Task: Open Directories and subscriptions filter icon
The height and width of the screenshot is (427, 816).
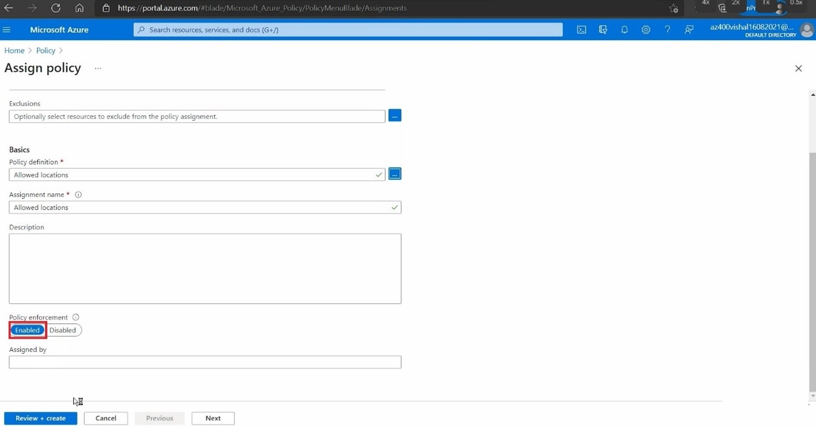Action: tap(603, 30)
